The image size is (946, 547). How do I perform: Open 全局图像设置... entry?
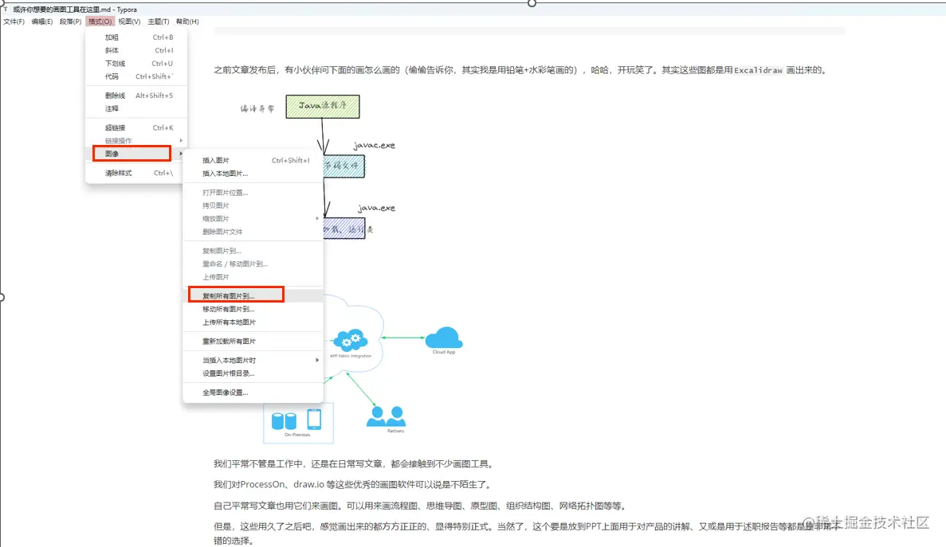(253, 393)
